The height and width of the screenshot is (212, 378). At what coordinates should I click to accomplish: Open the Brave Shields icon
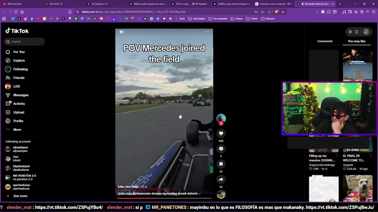pyautogui.click(x=276, y=12)
